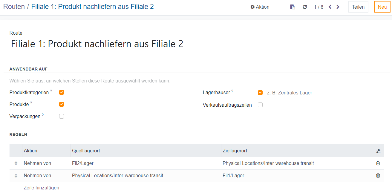Open the Aktion dropdown menu

260,7
